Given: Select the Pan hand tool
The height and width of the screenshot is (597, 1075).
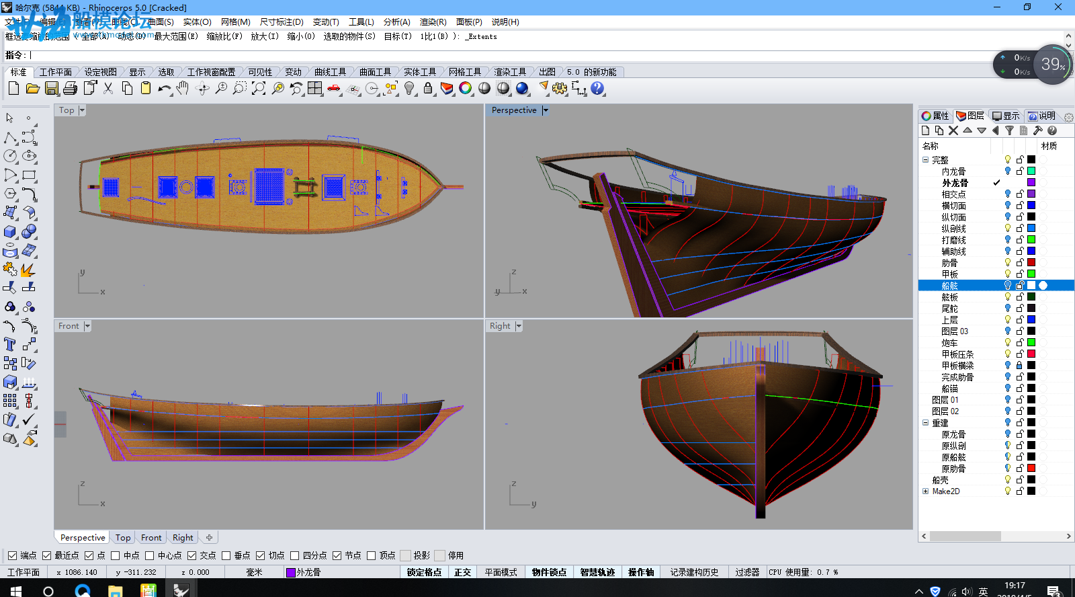Looking at the screenshot, I should point(183,88).
